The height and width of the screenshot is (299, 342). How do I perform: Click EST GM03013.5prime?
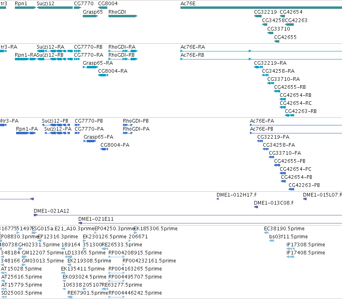43,261
